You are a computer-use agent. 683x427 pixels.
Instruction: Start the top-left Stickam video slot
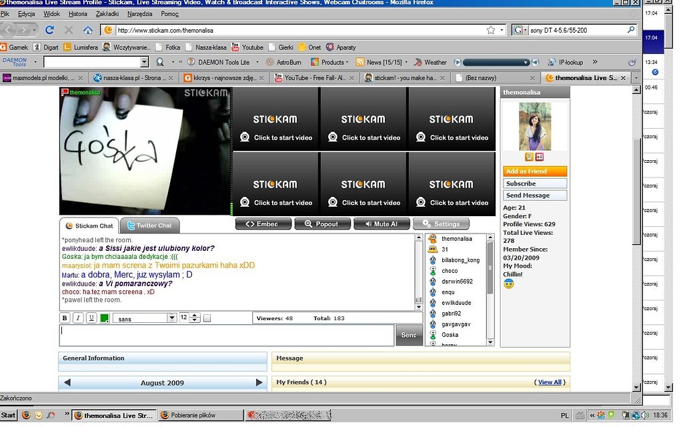[x=275, y=119]
